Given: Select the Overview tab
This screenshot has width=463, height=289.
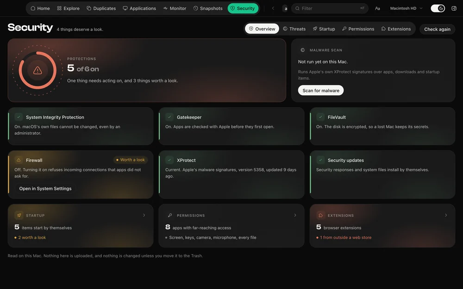Looking at the screenshot, I should [262, 29].
